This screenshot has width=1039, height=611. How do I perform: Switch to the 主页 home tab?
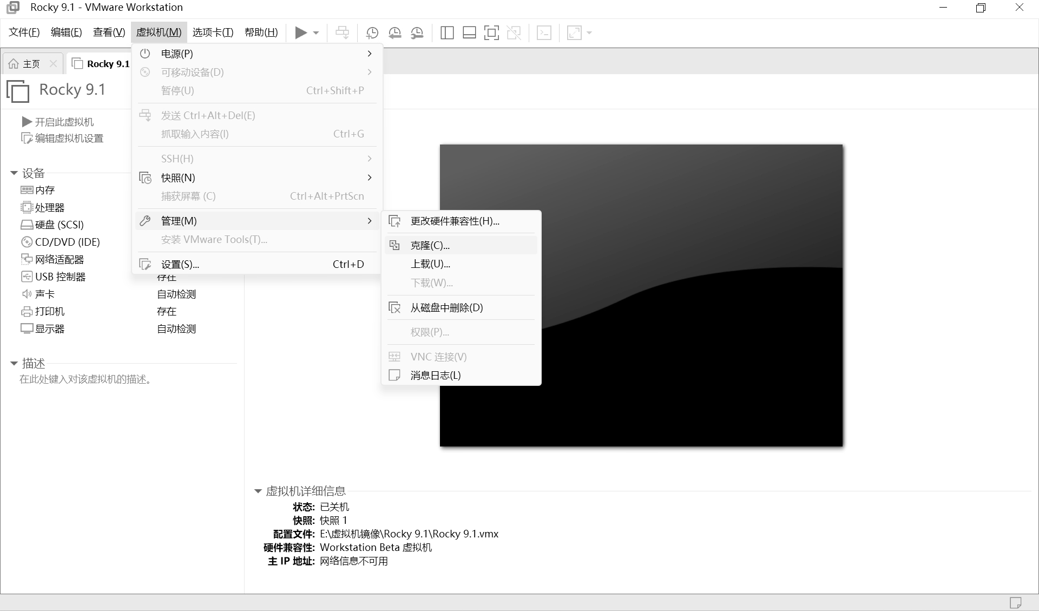(31, 64)
